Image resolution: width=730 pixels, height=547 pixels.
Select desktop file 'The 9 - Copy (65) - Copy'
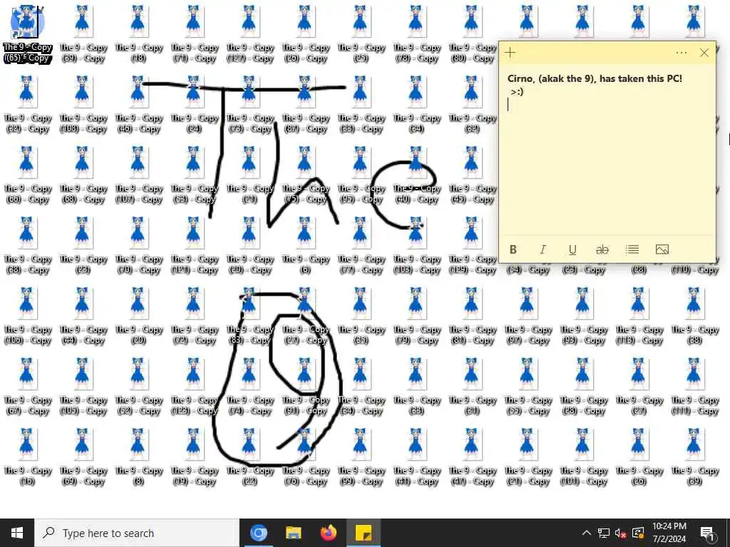click(28, 33)
